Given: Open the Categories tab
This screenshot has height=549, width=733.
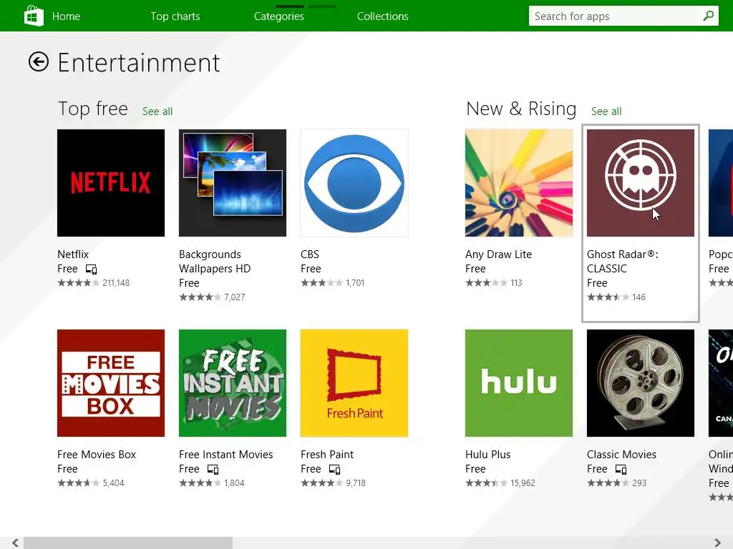Looking at the screenshot, I should (x=278, y=16).
